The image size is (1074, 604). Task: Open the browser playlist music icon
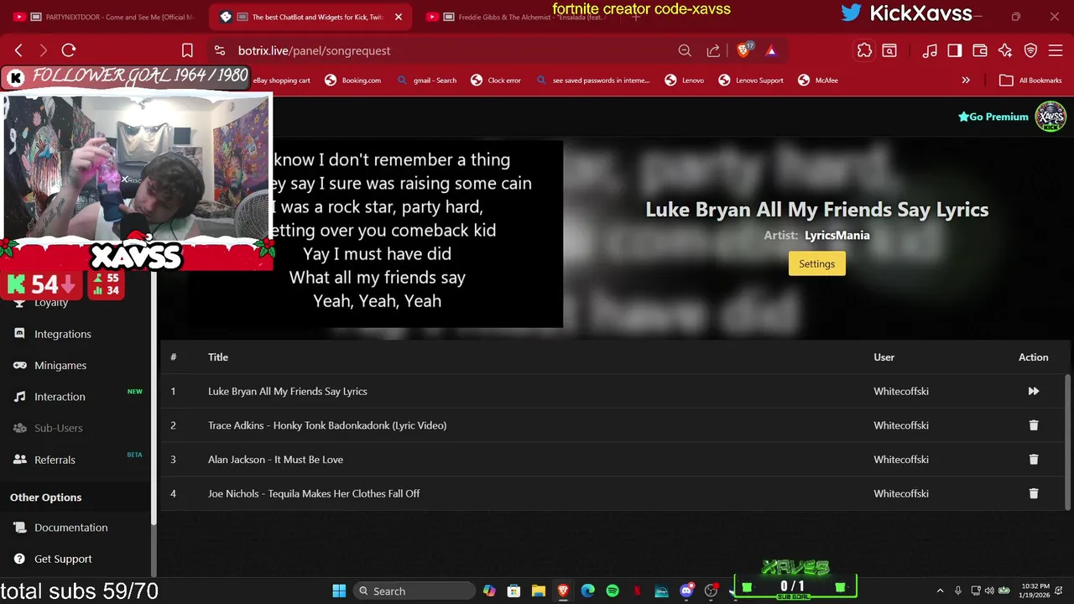(930, 50)
